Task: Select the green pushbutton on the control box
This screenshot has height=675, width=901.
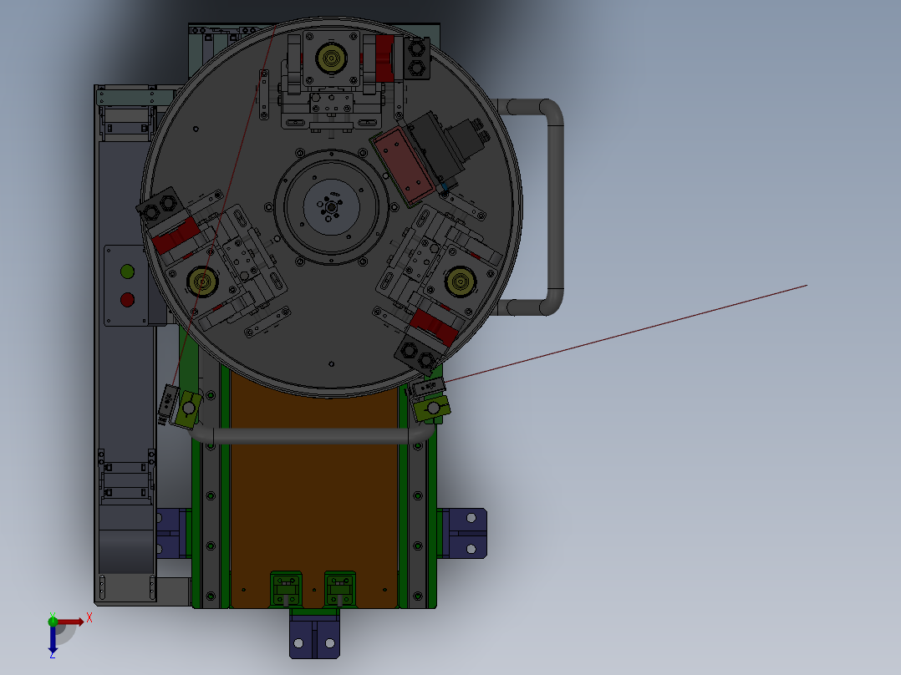Action: [x=128, y=272]
